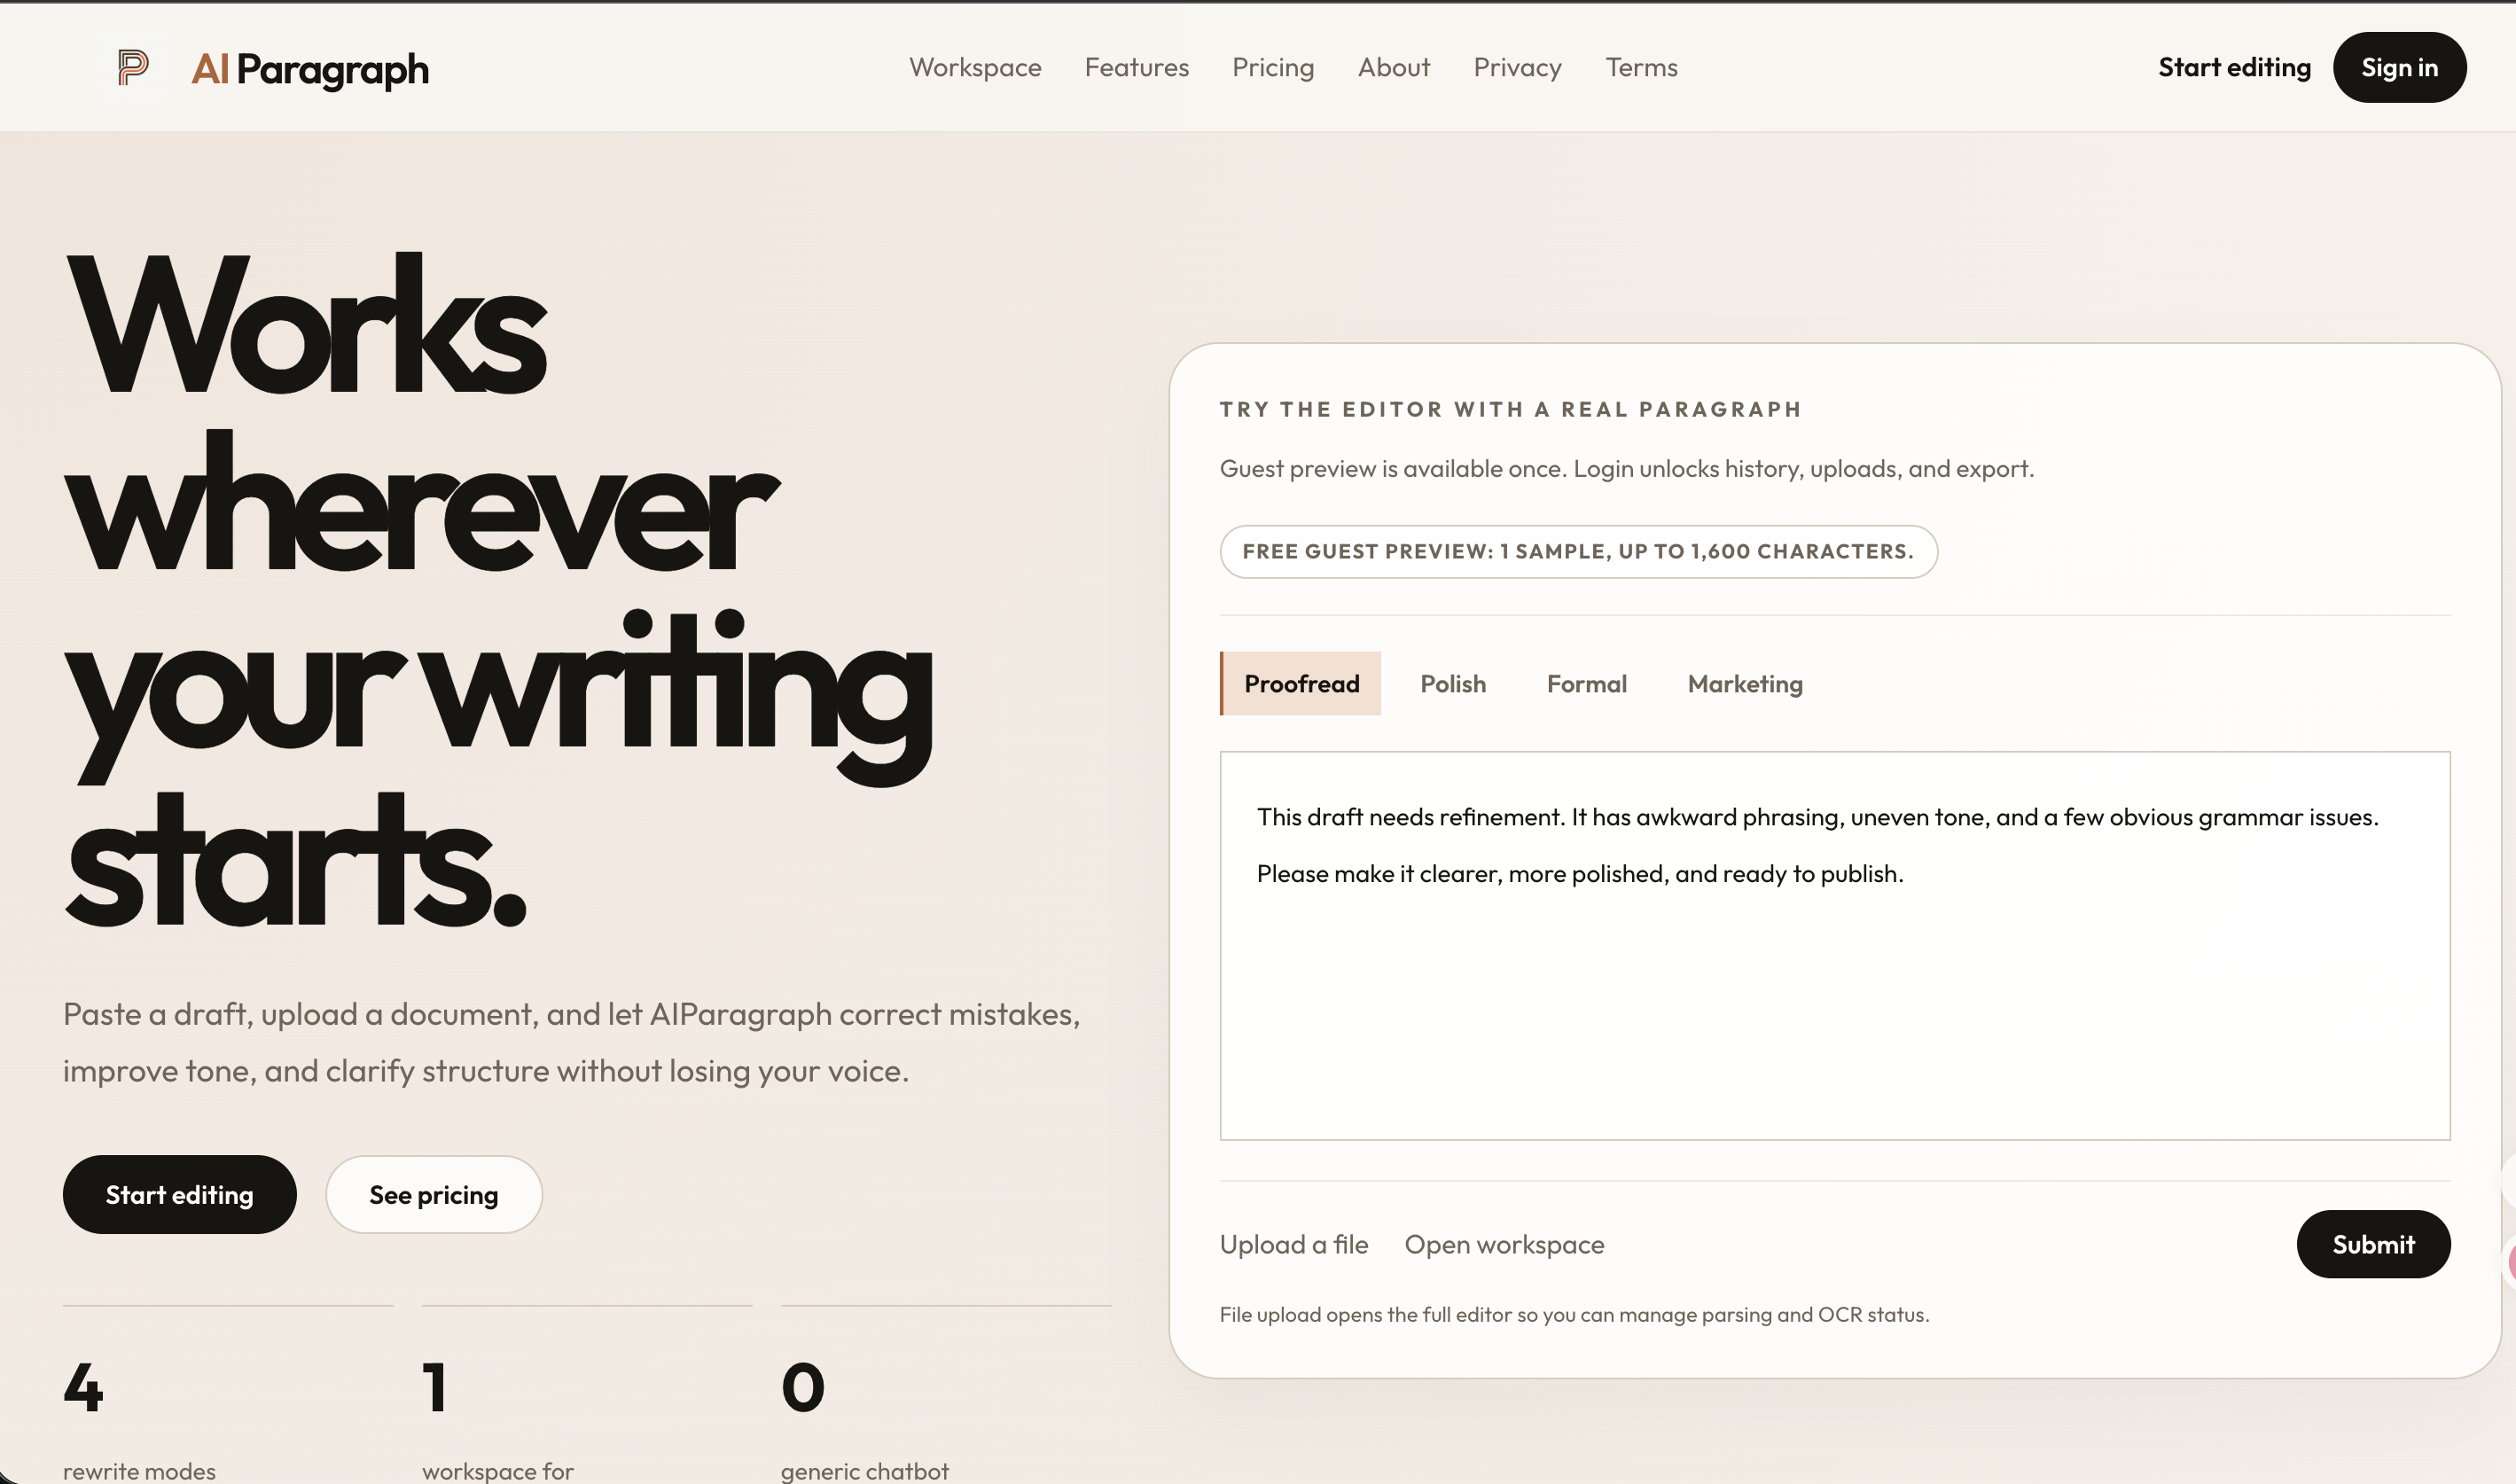The image size is (2516, 1484).
Task: Open the See pricing page
Action: pos(433,1194)
